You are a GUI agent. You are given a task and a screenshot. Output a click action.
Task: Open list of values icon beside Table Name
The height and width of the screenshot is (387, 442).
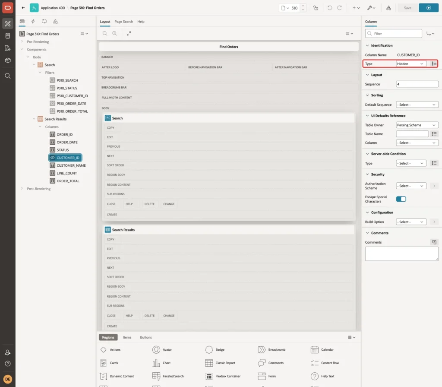[434, 134]
